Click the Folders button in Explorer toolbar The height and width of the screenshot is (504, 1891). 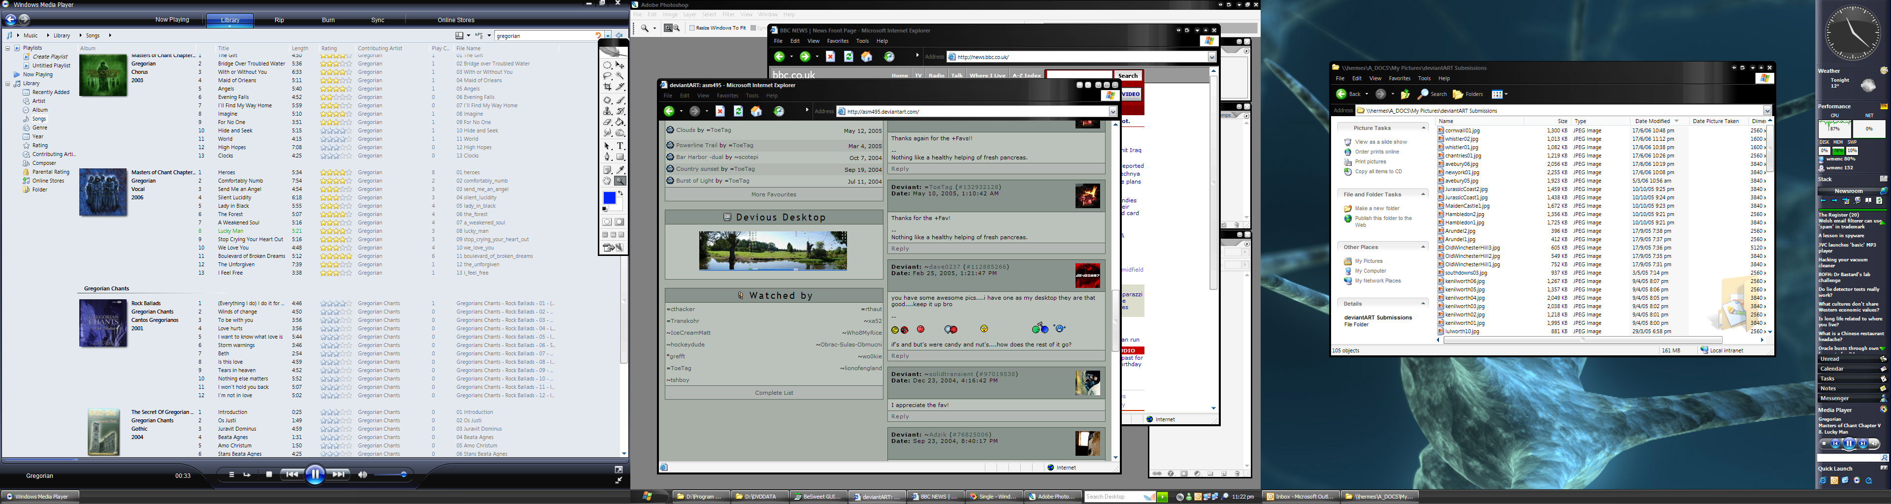point(1468,94)
